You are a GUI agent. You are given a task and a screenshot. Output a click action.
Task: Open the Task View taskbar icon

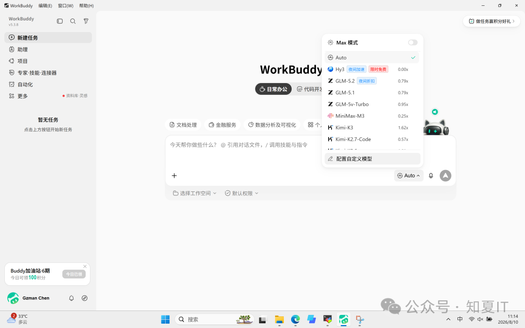(262, 319)
